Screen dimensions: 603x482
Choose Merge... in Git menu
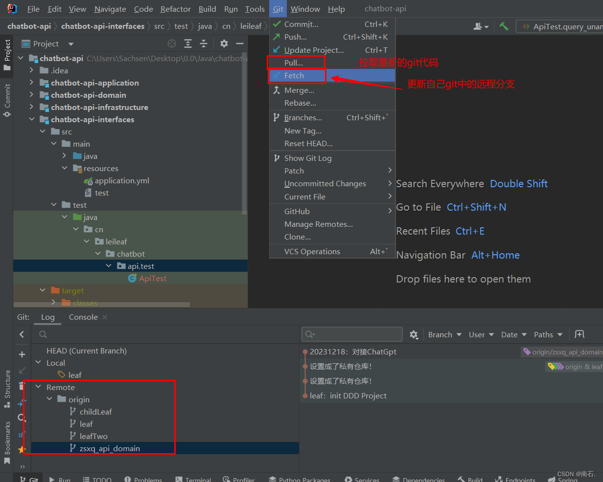pos(332,90)
